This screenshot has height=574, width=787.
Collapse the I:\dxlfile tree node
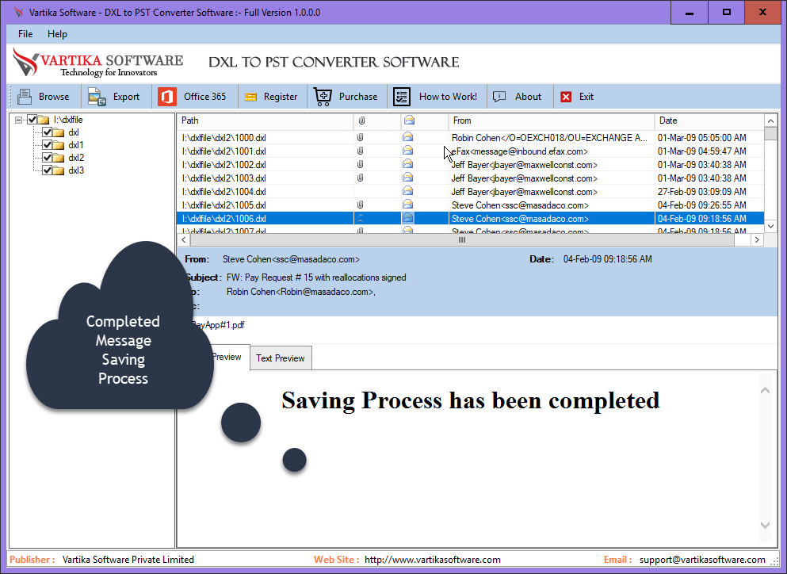click(18, 120)
